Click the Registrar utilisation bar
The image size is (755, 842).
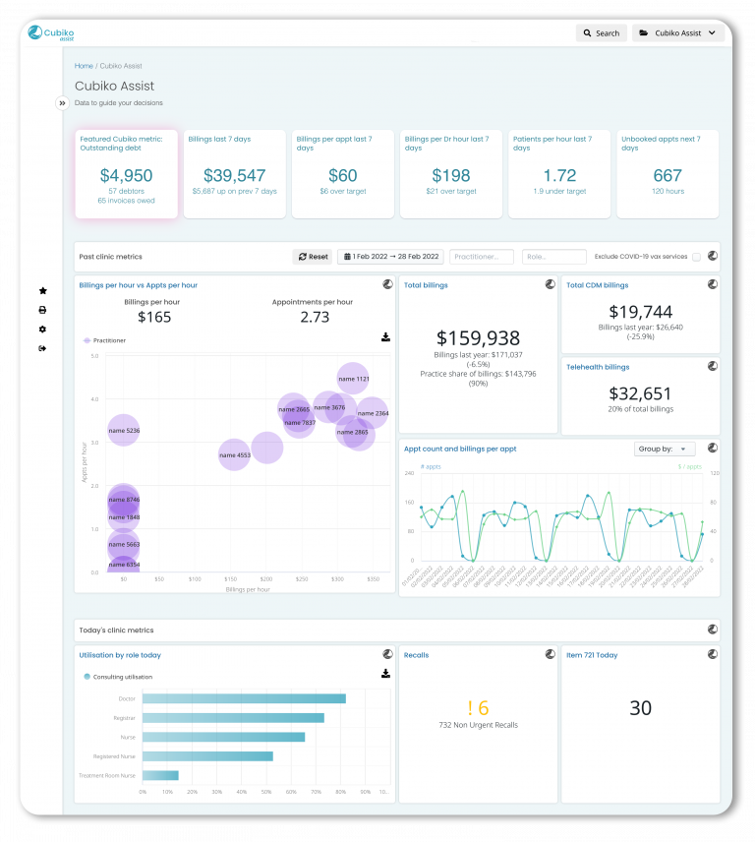pyautogui.click(x=233, y=718)
